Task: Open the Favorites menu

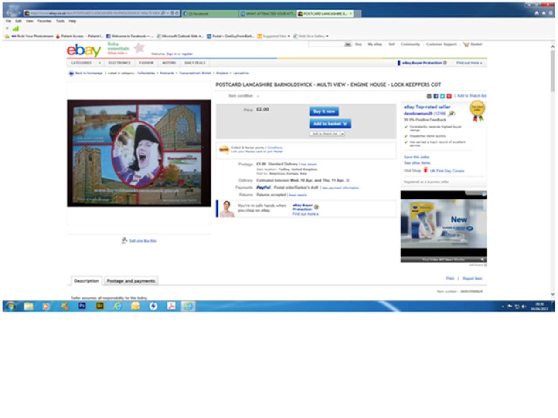Action: pos(44,21)
